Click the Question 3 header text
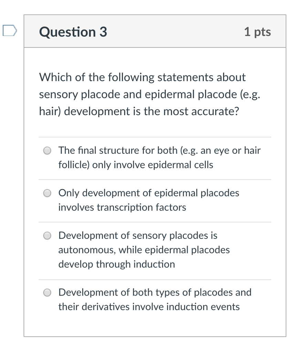This screenshot has height=352, width=306. point(73,32)
